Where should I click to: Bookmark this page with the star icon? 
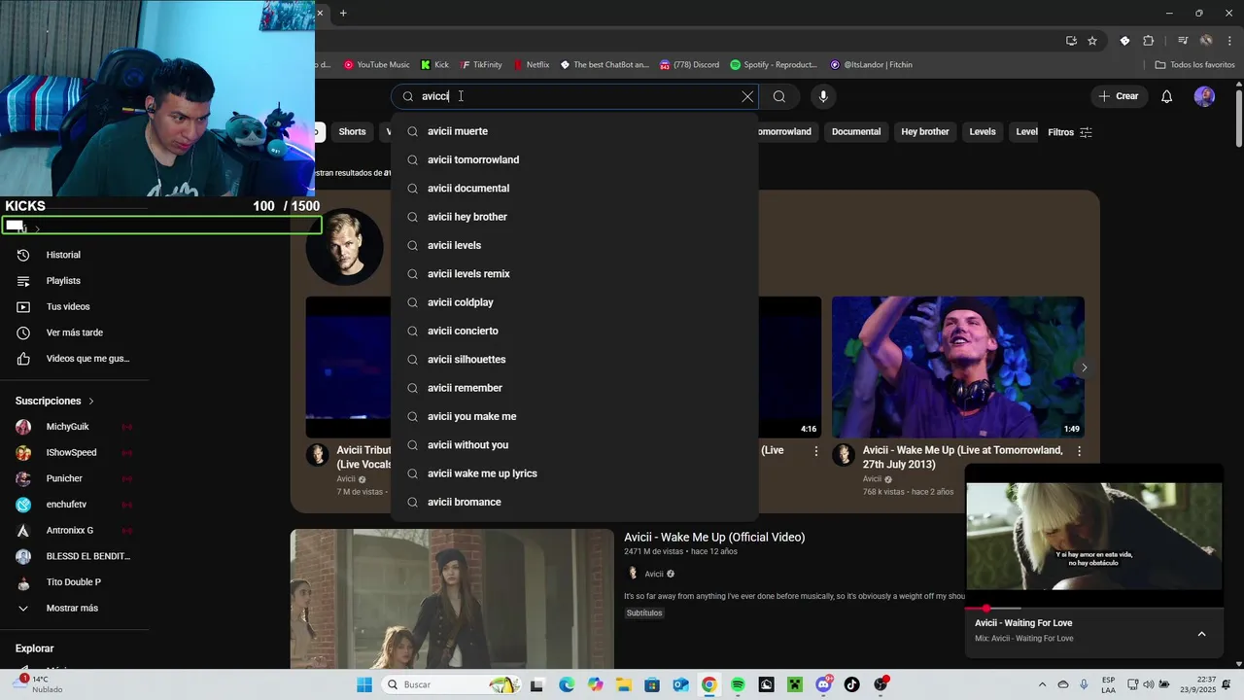coord(1092,41)
